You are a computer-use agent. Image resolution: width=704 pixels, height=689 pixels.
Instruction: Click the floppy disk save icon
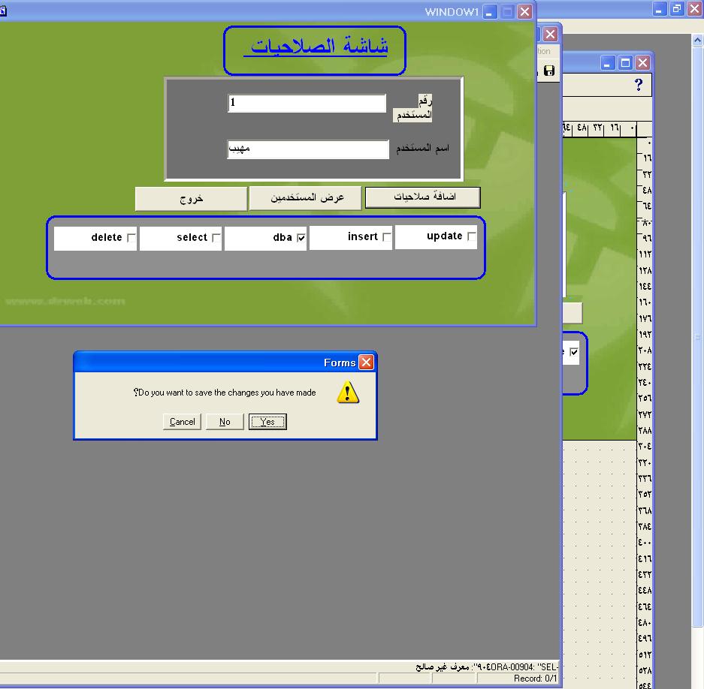(x=549, y=71)
